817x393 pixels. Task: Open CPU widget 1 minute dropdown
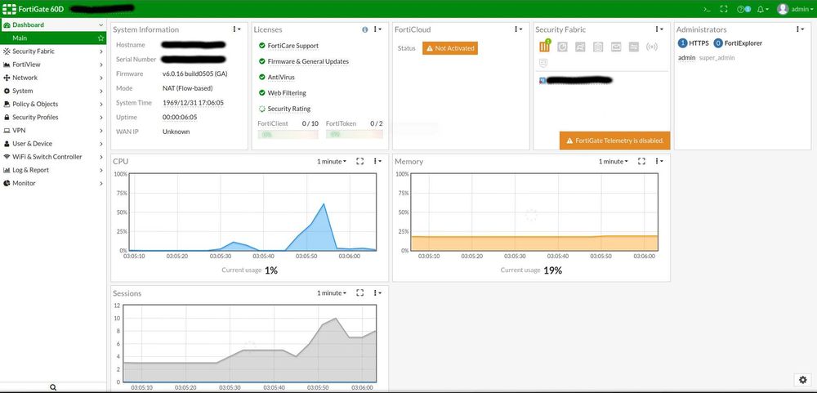pos(332,162)
